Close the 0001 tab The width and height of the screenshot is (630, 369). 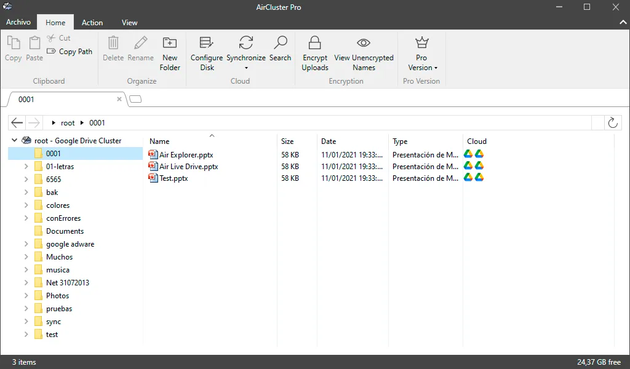[x=119, y=99]
